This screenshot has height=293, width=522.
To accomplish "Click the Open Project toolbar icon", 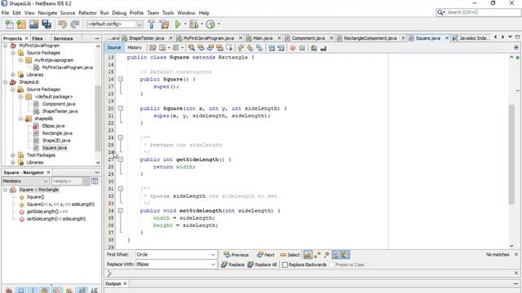I will coord(33,24).
